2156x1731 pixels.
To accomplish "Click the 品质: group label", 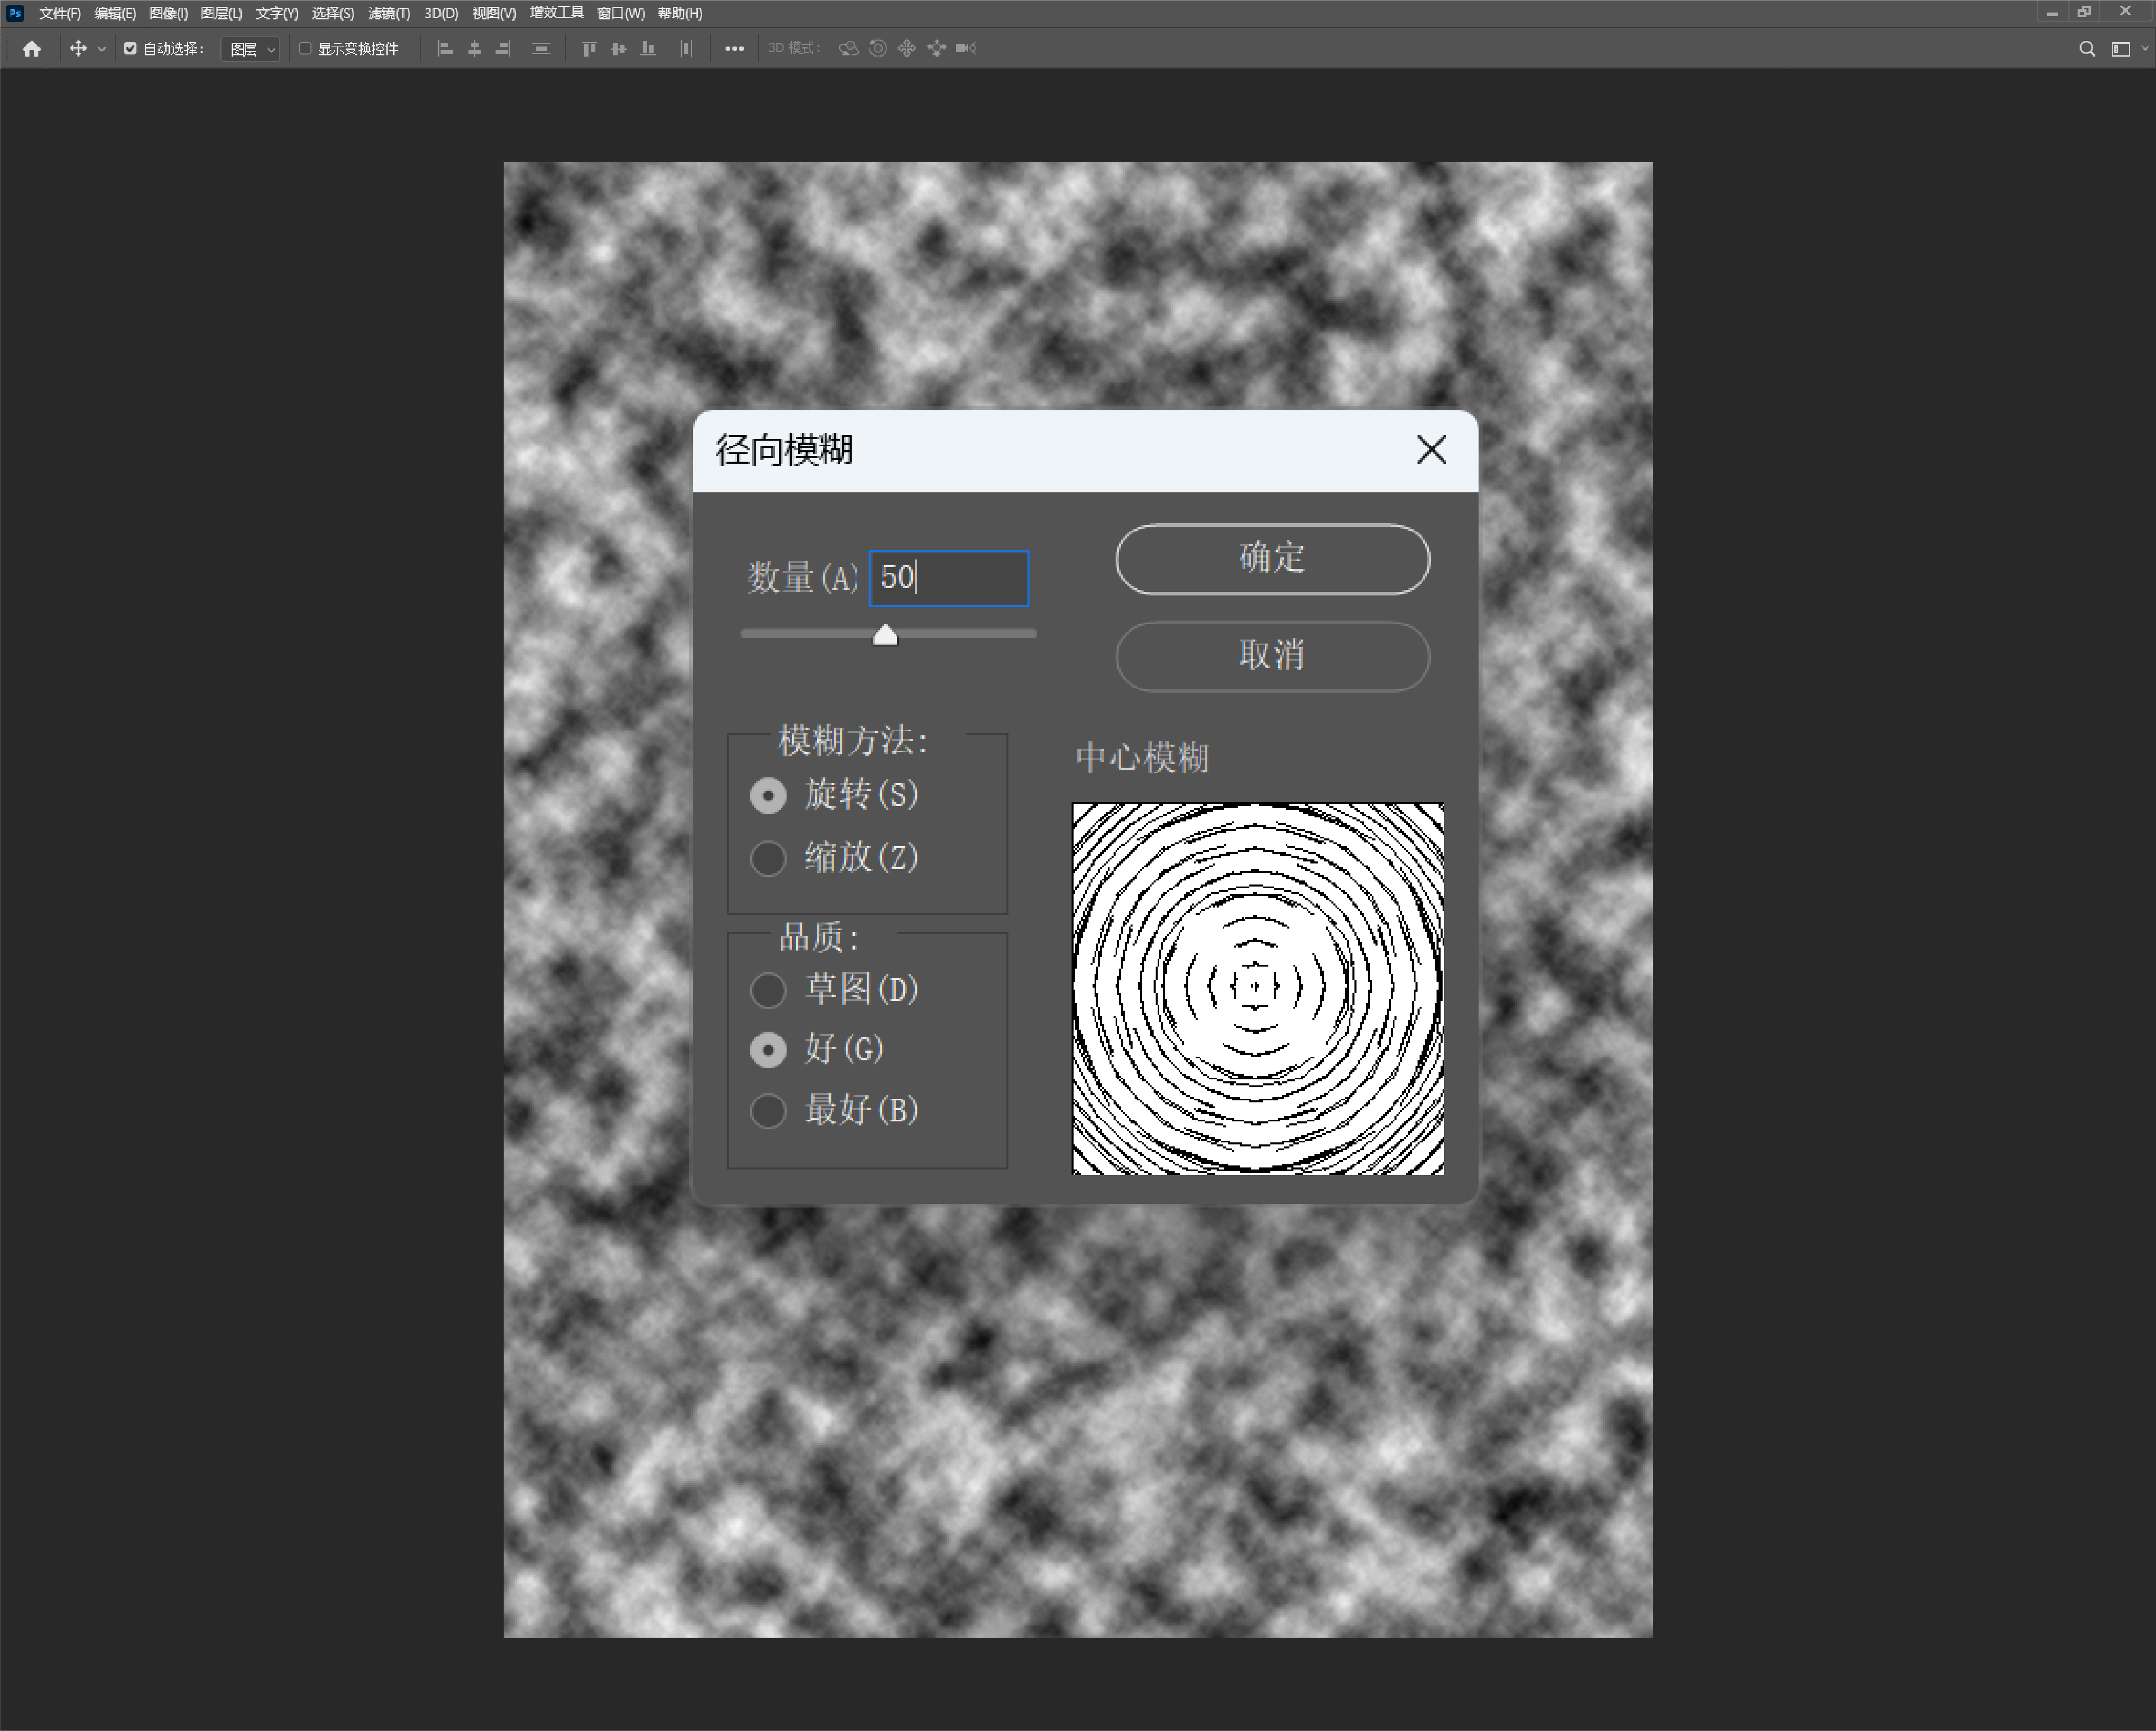I will tap(819, 937).
